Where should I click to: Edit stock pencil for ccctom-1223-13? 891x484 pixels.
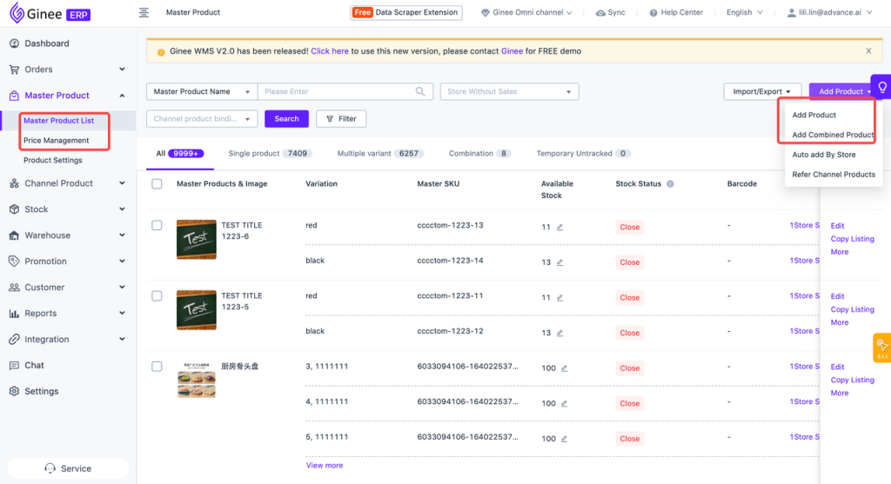(559, 227)
